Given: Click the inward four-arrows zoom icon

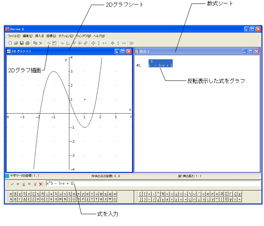Looking at the screenshot, I should coord(112,43).
